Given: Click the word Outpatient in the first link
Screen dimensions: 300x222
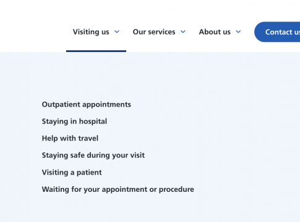Looking at the screenshot, I should pyautogui.click(x=61, y=105).
